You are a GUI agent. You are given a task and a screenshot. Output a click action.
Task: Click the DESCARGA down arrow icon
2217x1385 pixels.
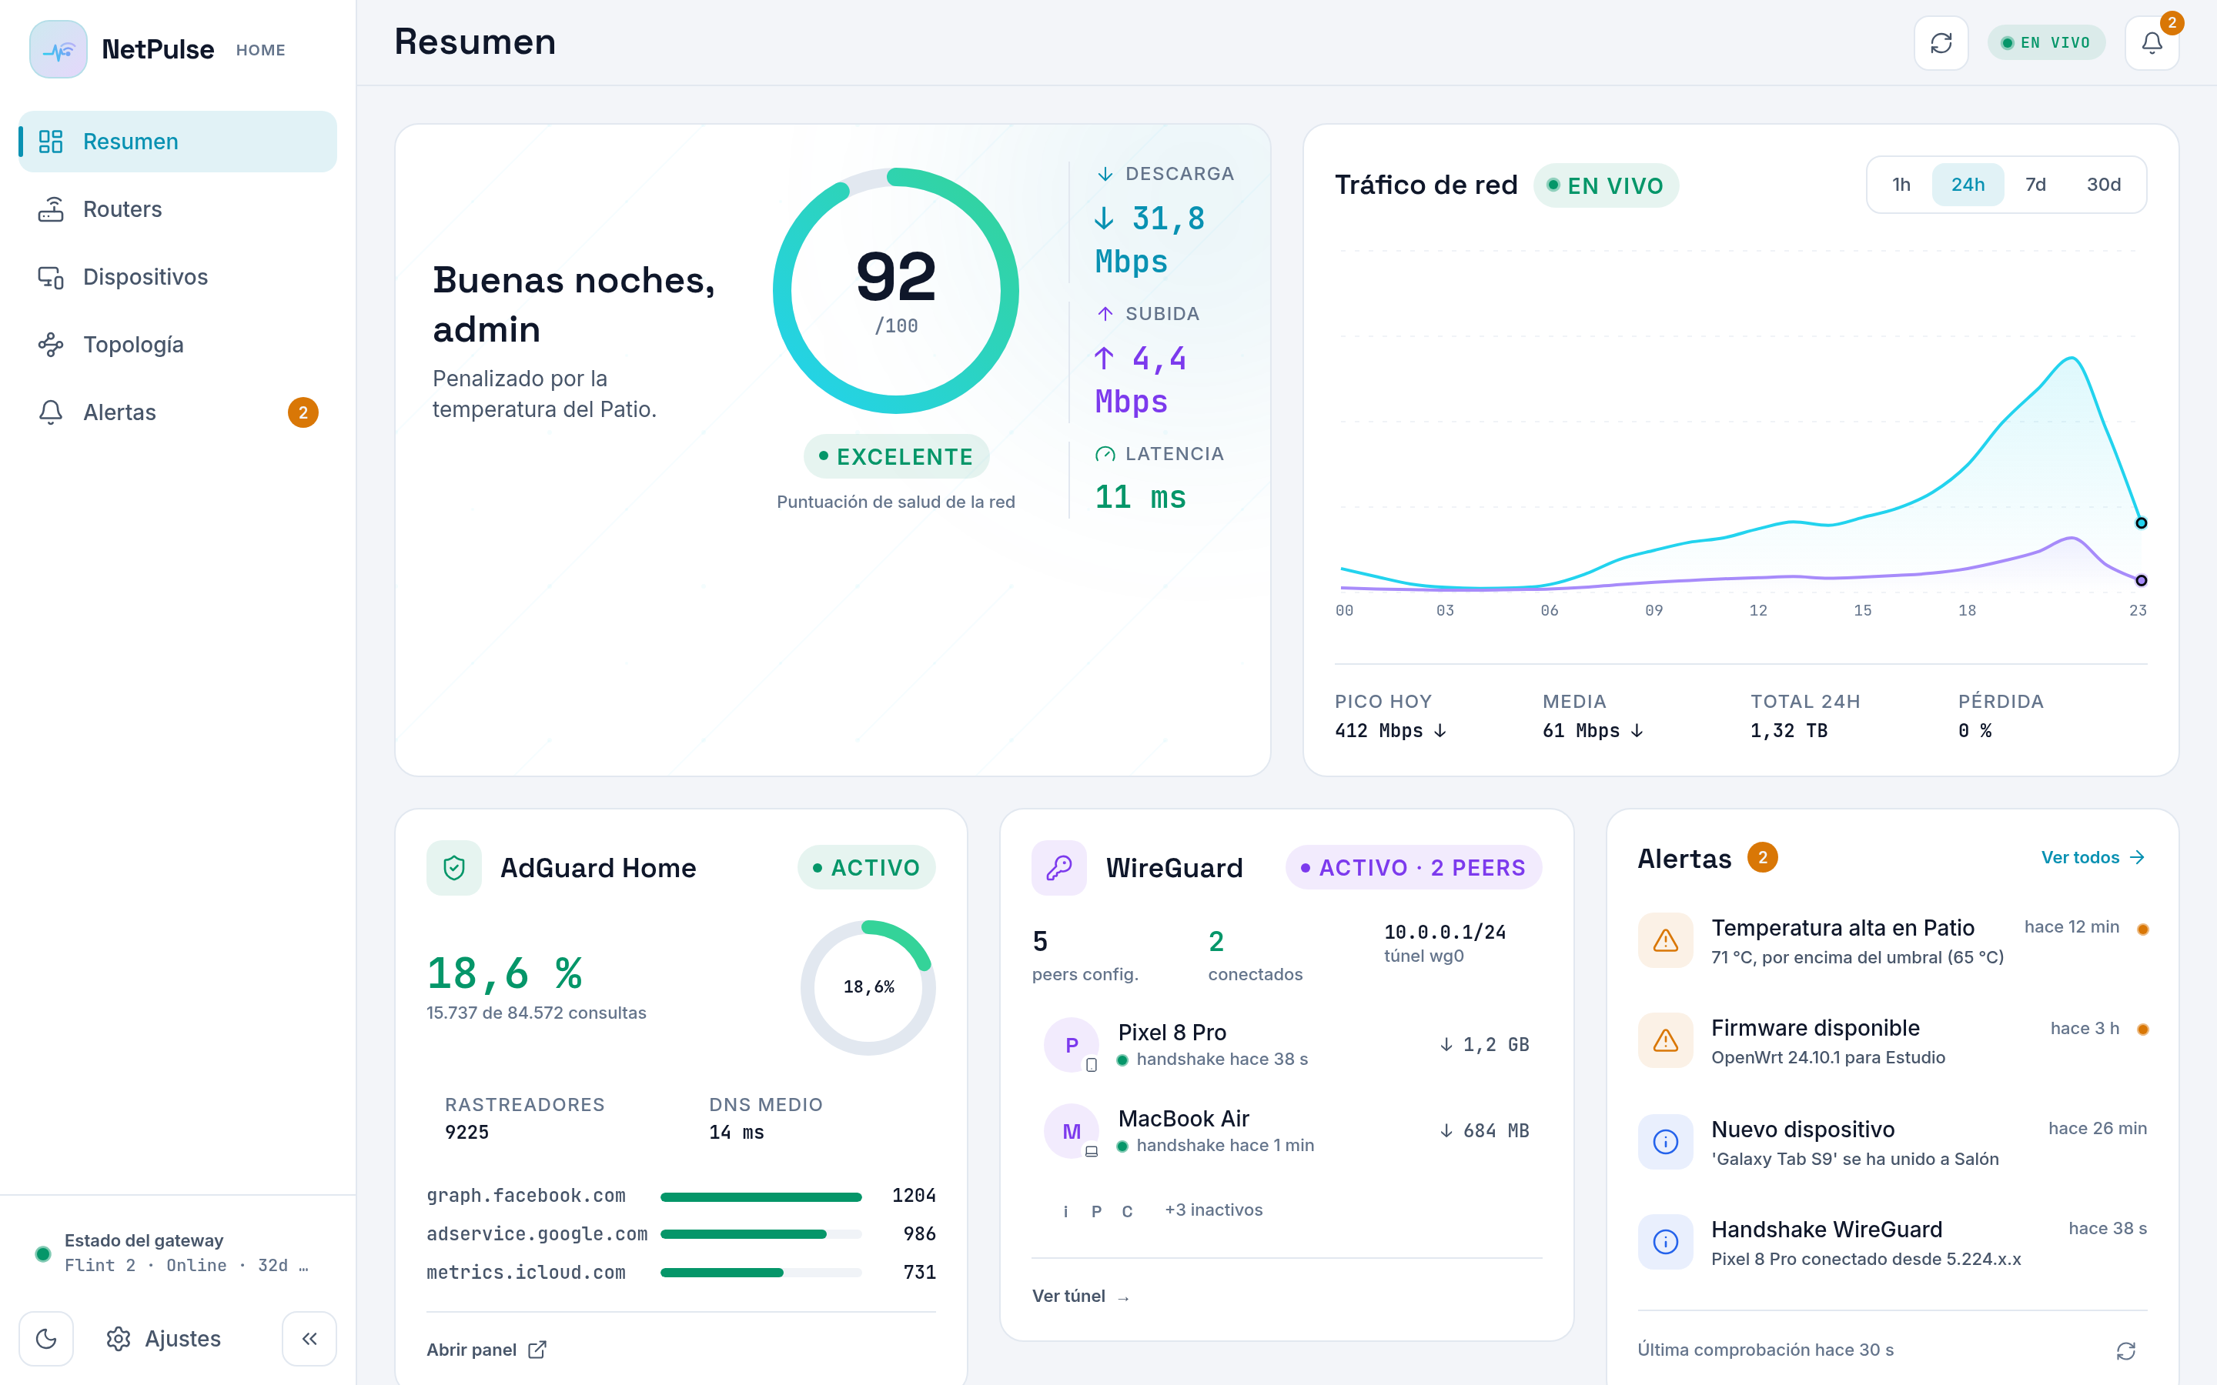tap(1105, 174)
